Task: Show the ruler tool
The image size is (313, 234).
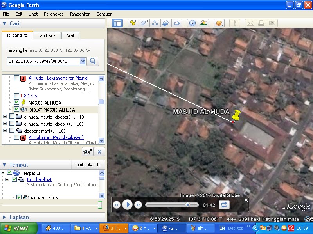Action: (x=235, y=23)
